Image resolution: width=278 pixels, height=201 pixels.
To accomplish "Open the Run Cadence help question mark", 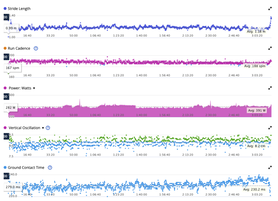I will (x=36, y=48).
